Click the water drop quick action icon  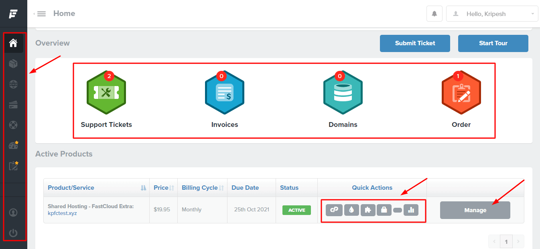pyautogui.click(x=351, y=210)
